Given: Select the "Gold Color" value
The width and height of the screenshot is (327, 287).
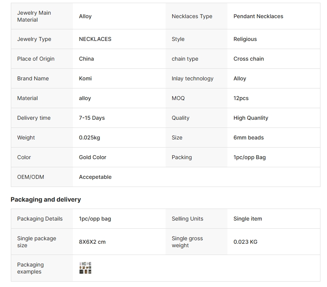Looking at the screenshot, I should 93,157.
